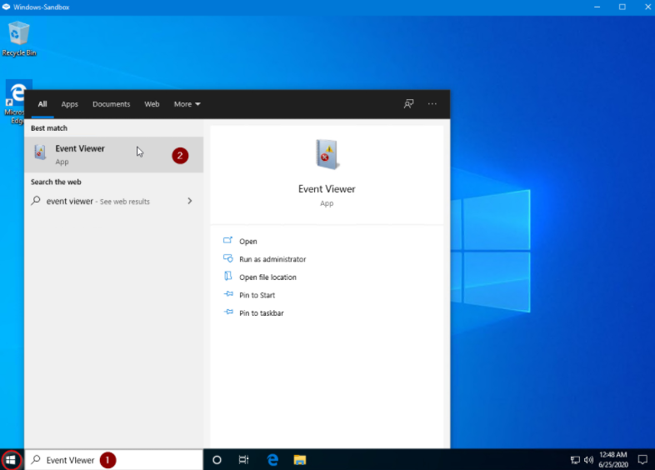Expand the event viewer web results arrow
Viewport: 655px width, 470px height.
pos(190,201)
